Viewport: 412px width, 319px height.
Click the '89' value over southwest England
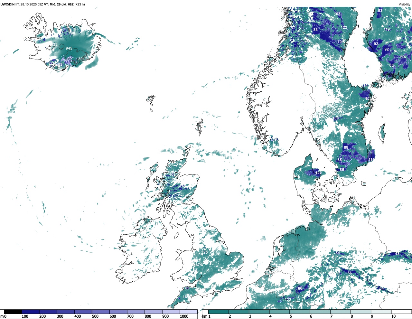point(187,288)
